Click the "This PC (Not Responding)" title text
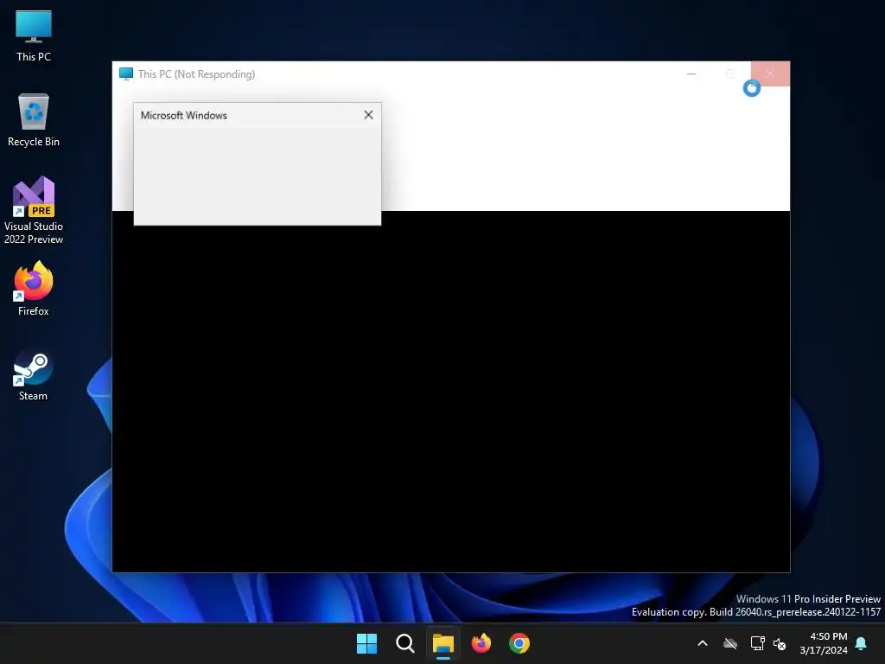 pyautogui.click(x=196, y=74)
